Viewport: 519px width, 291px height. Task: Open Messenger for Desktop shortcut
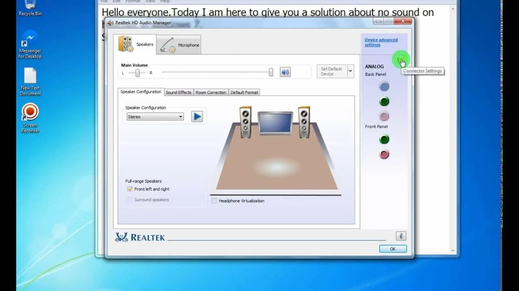pyautogui.click(x=30, y=45)
